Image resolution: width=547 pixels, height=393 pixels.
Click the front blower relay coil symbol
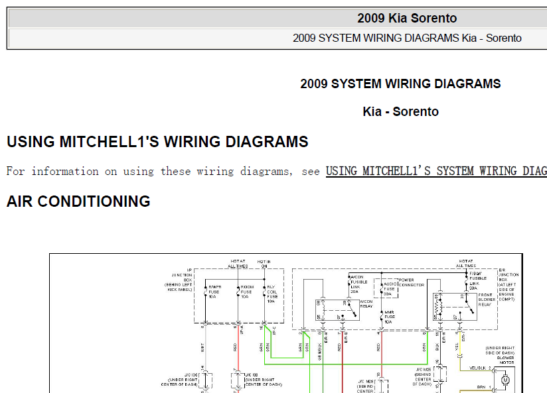pyautogui.click(x=439, y=308)
